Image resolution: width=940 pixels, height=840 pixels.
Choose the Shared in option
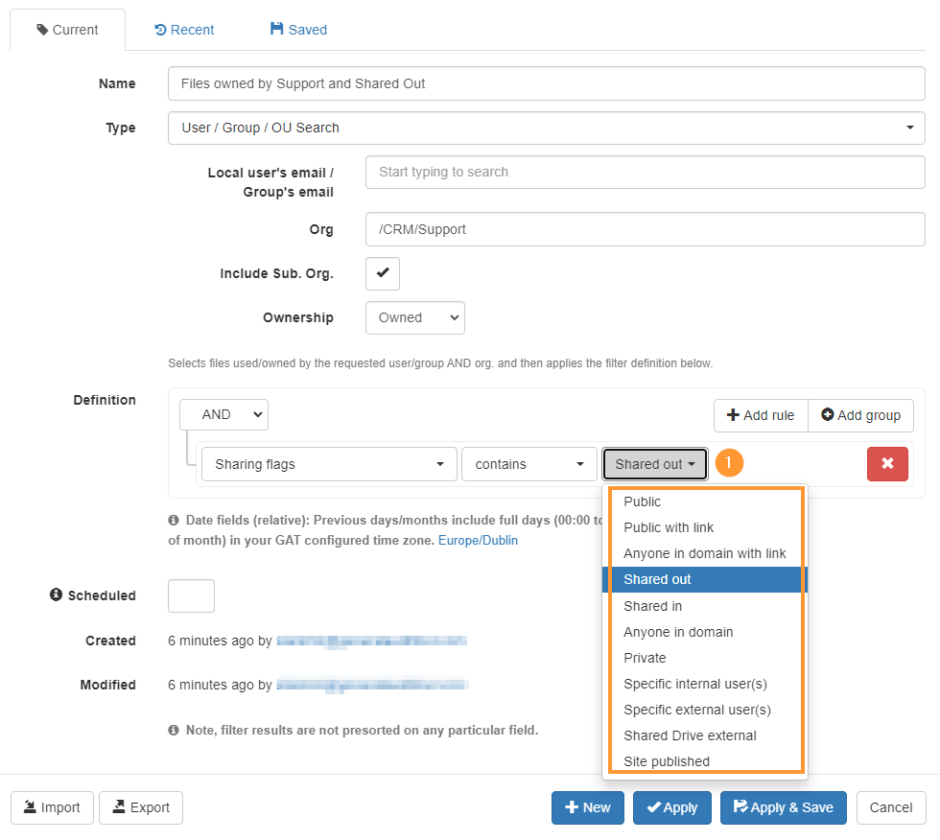(705, 606)
